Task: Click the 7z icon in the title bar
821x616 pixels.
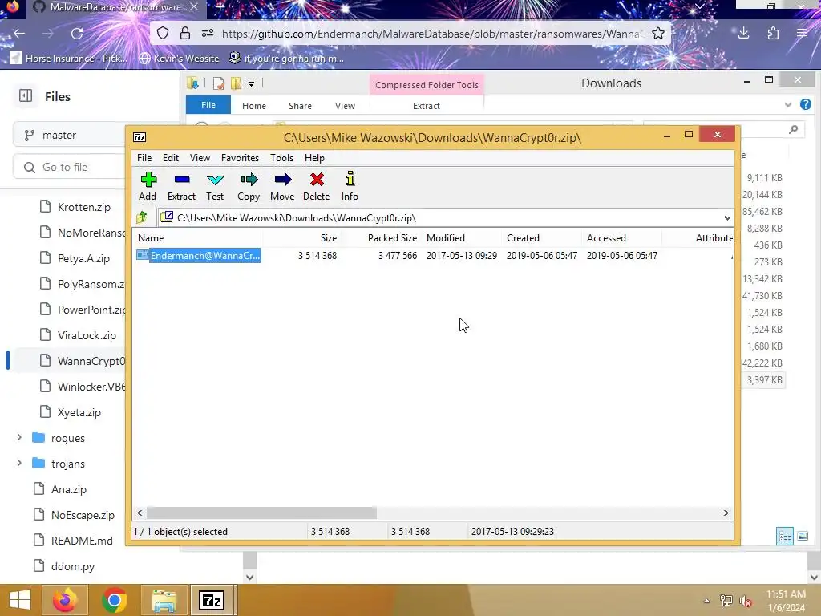Action: (x=140, y=137)
